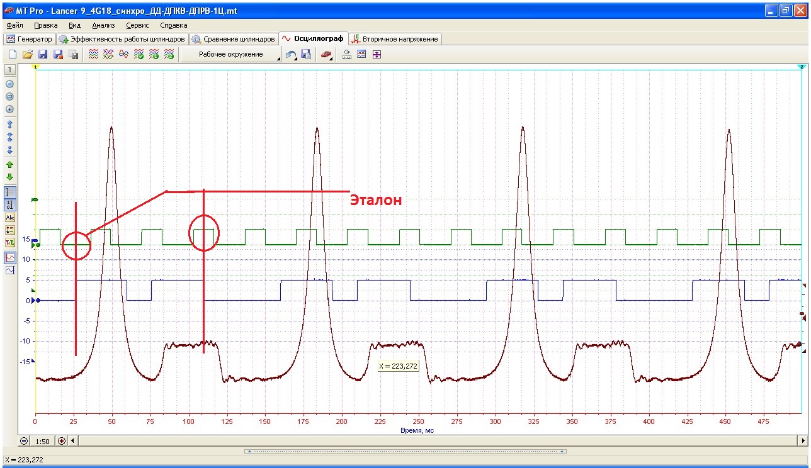
Task: Click sidebar zoom in plus icon
Action: tap(9, 109)
